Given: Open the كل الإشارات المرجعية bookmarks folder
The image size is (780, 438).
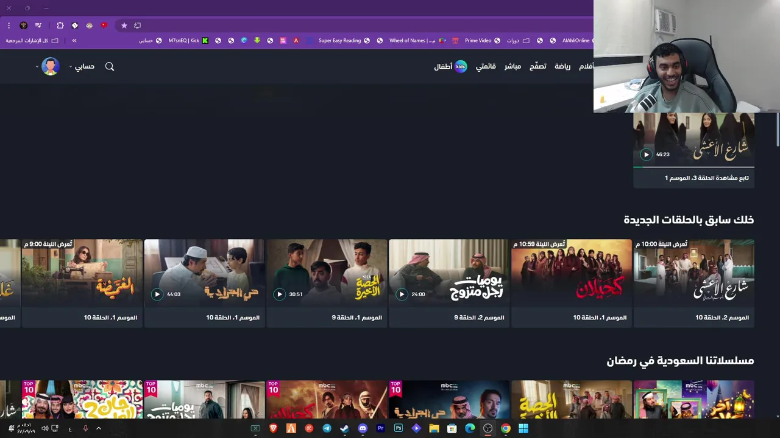Looking at the screenshot, I should (x=32, y=41).
